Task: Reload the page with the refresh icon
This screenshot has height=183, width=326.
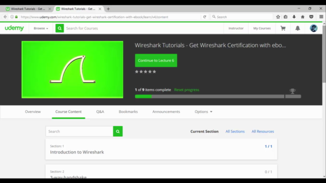Action: point(205,17)
